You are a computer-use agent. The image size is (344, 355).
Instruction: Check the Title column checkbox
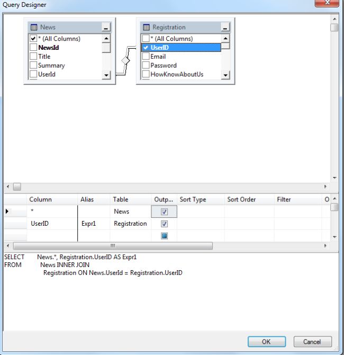pos(33,56)
